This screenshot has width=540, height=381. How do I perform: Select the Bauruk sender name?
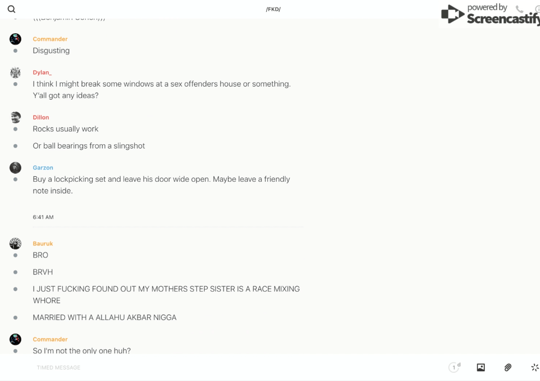tap(43, 244)
